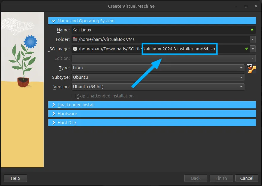This screenshot has width=262, height=186.
Task: Expand the Hard Disk section
Action: [x=152, y=123]
